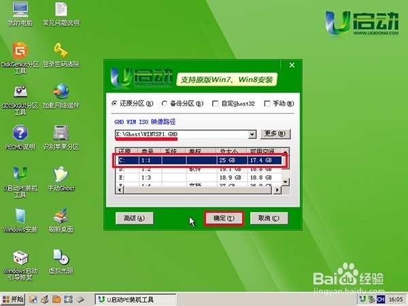Image resolution: width=408 pixels, height=306 pixels.
Task: Open the 开始 start menu
Action: click(x=14, y=299)
